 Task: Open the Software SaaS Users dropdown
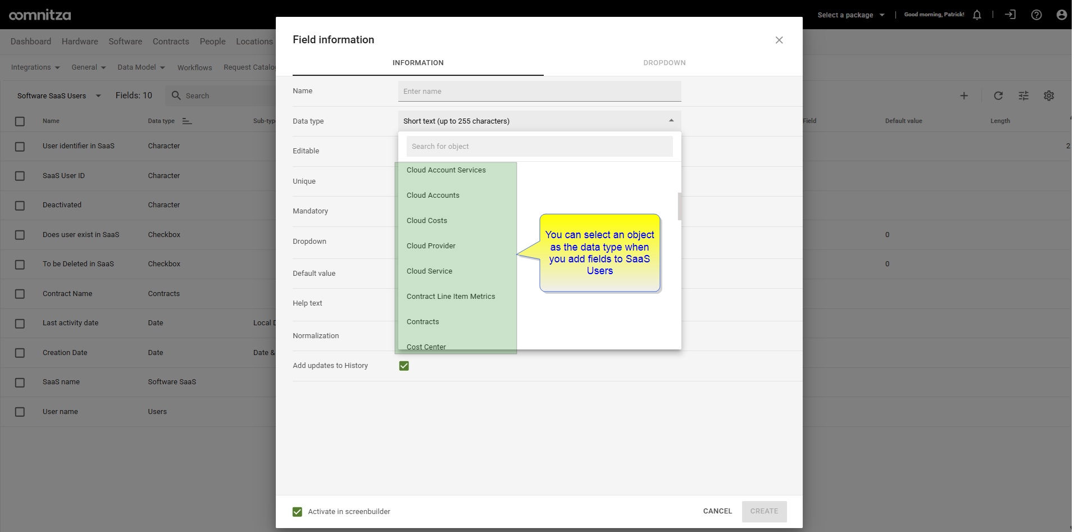coord(59,96)
